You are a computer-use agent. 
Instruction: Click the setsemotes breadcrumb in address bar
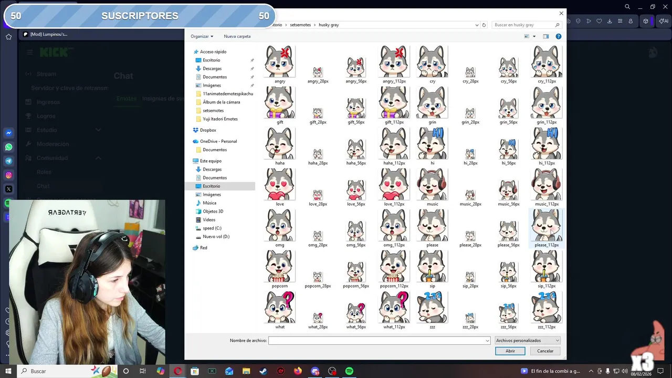pyautogui.click(x=301, y=25)
